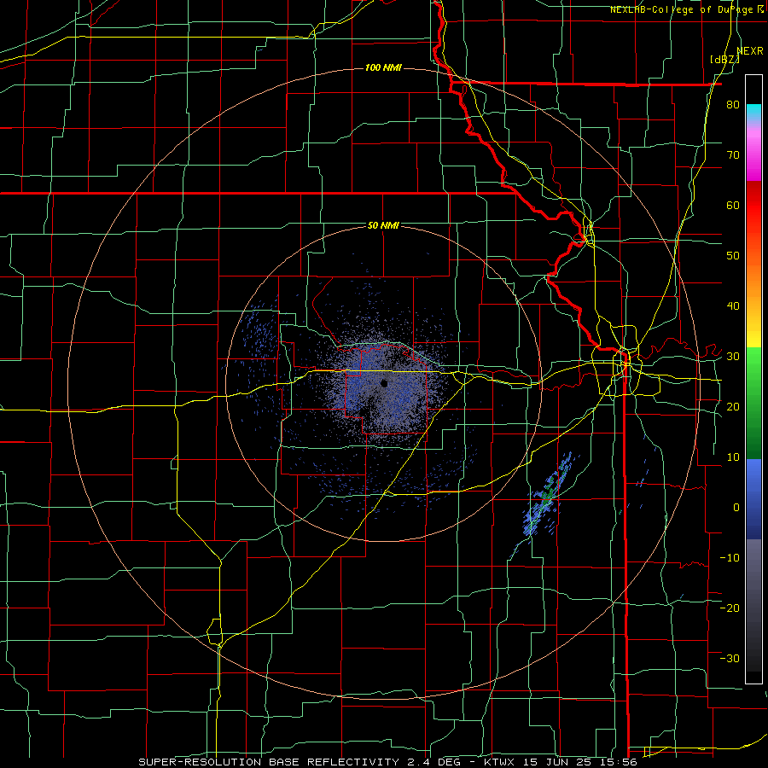Viewport: 768px width, 768px height.
Task: Select the [dBZ] unit label
Action: pyautogui.click(x=724, y=59)
